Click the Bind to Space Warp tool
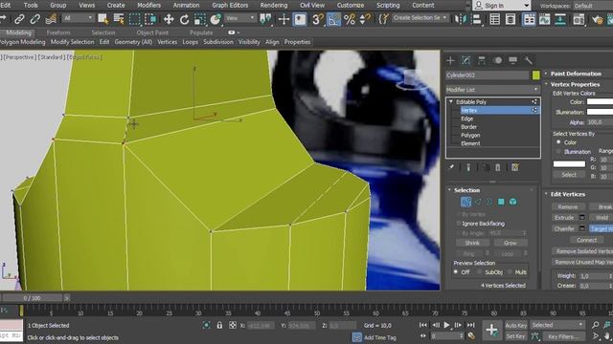The height and width of the screenshot is (344, 613). [x=51, y=19]
